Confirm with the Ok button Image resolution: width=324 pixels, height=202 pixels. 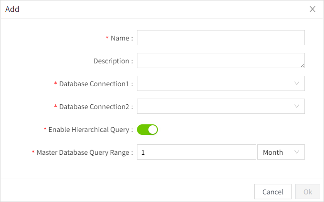pos(308,192)
